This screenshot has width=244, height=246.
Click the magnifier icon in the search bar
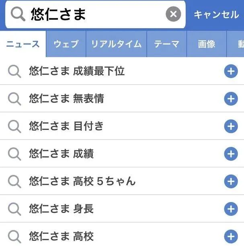(x=18, y=15)
